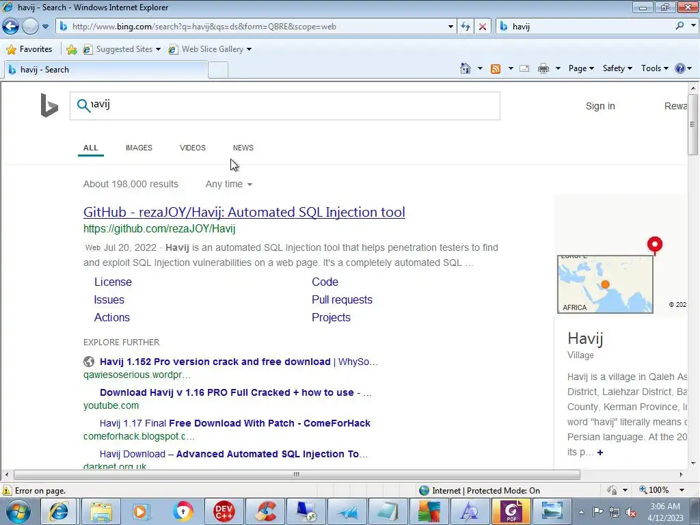700x525 pixels.
Task: Open CCleaner from the taskbar
Action: [266, 511]
